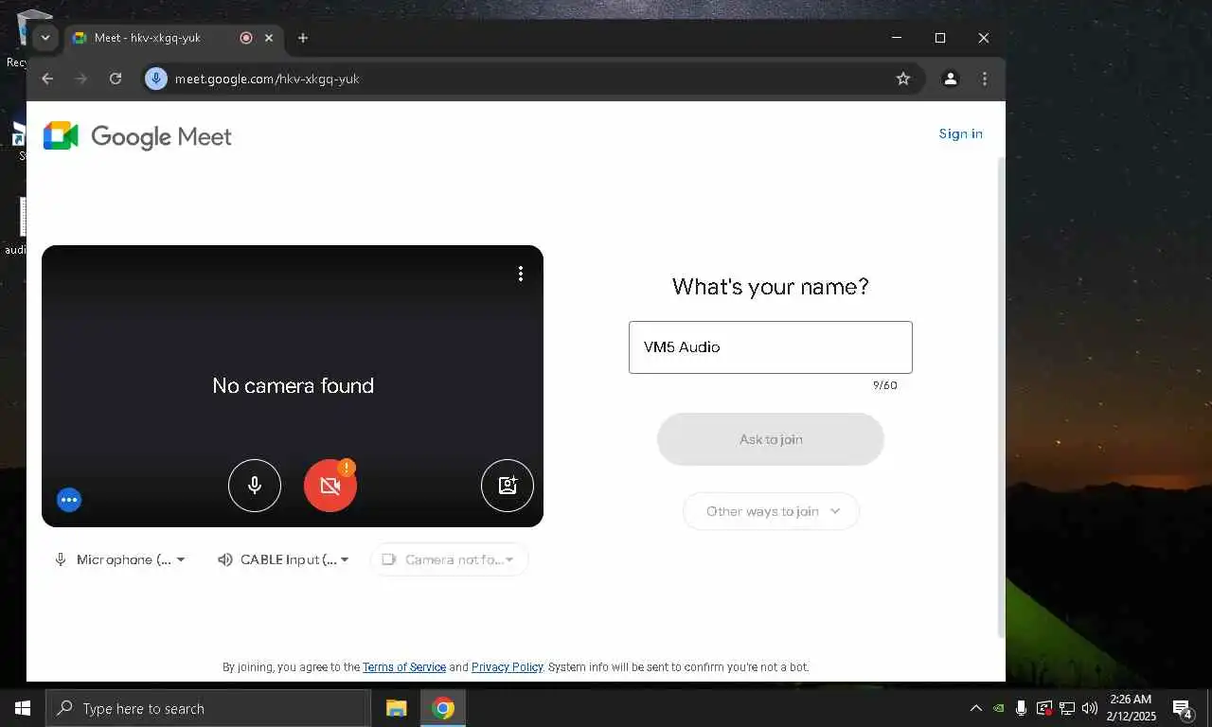Click the Chrome taskbar icon

tap(443, 708)
